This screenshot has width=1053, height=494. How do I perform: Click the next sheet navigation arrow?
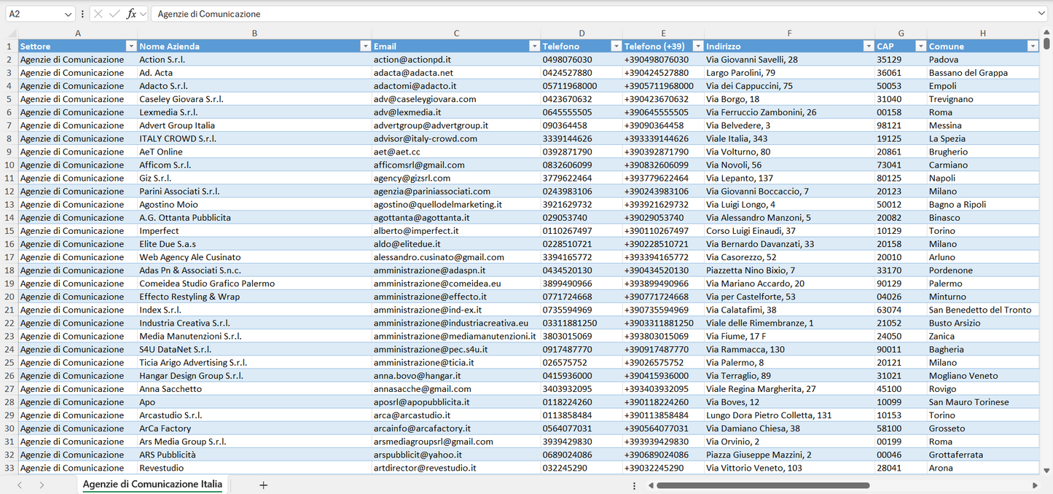click(42, 485)
